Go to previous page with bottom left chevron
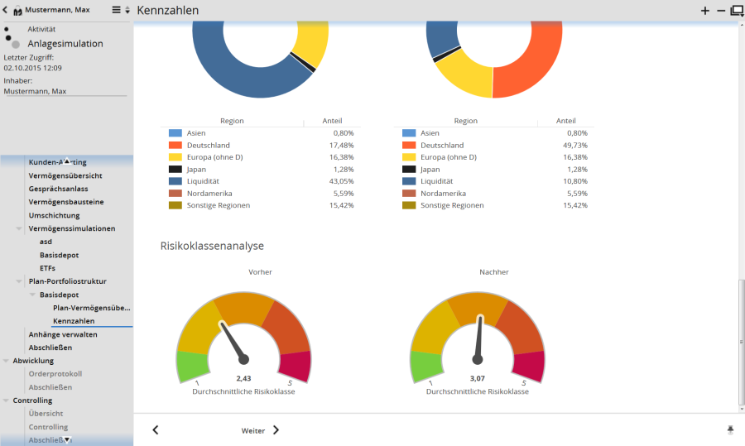The image size is (745, 446). tap(156, 430)
